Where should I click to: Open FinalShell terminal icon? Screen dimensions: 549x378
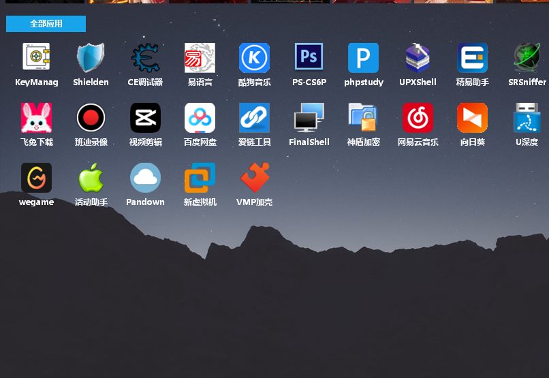tap(309, 118)
